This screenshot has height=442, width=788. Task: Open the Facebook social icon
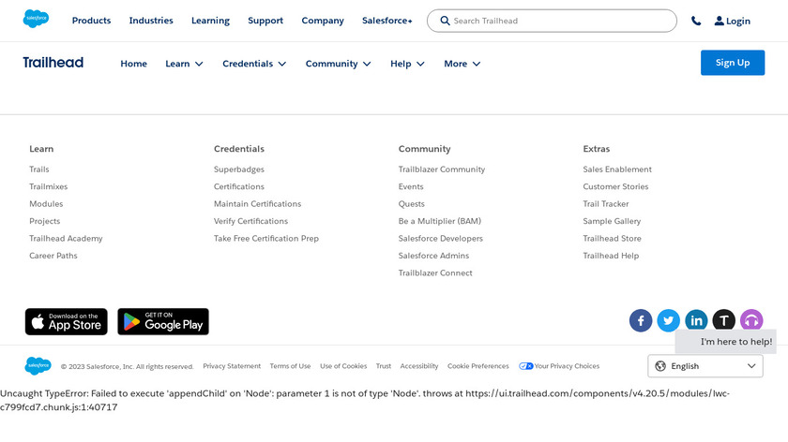tap(641, 320)
